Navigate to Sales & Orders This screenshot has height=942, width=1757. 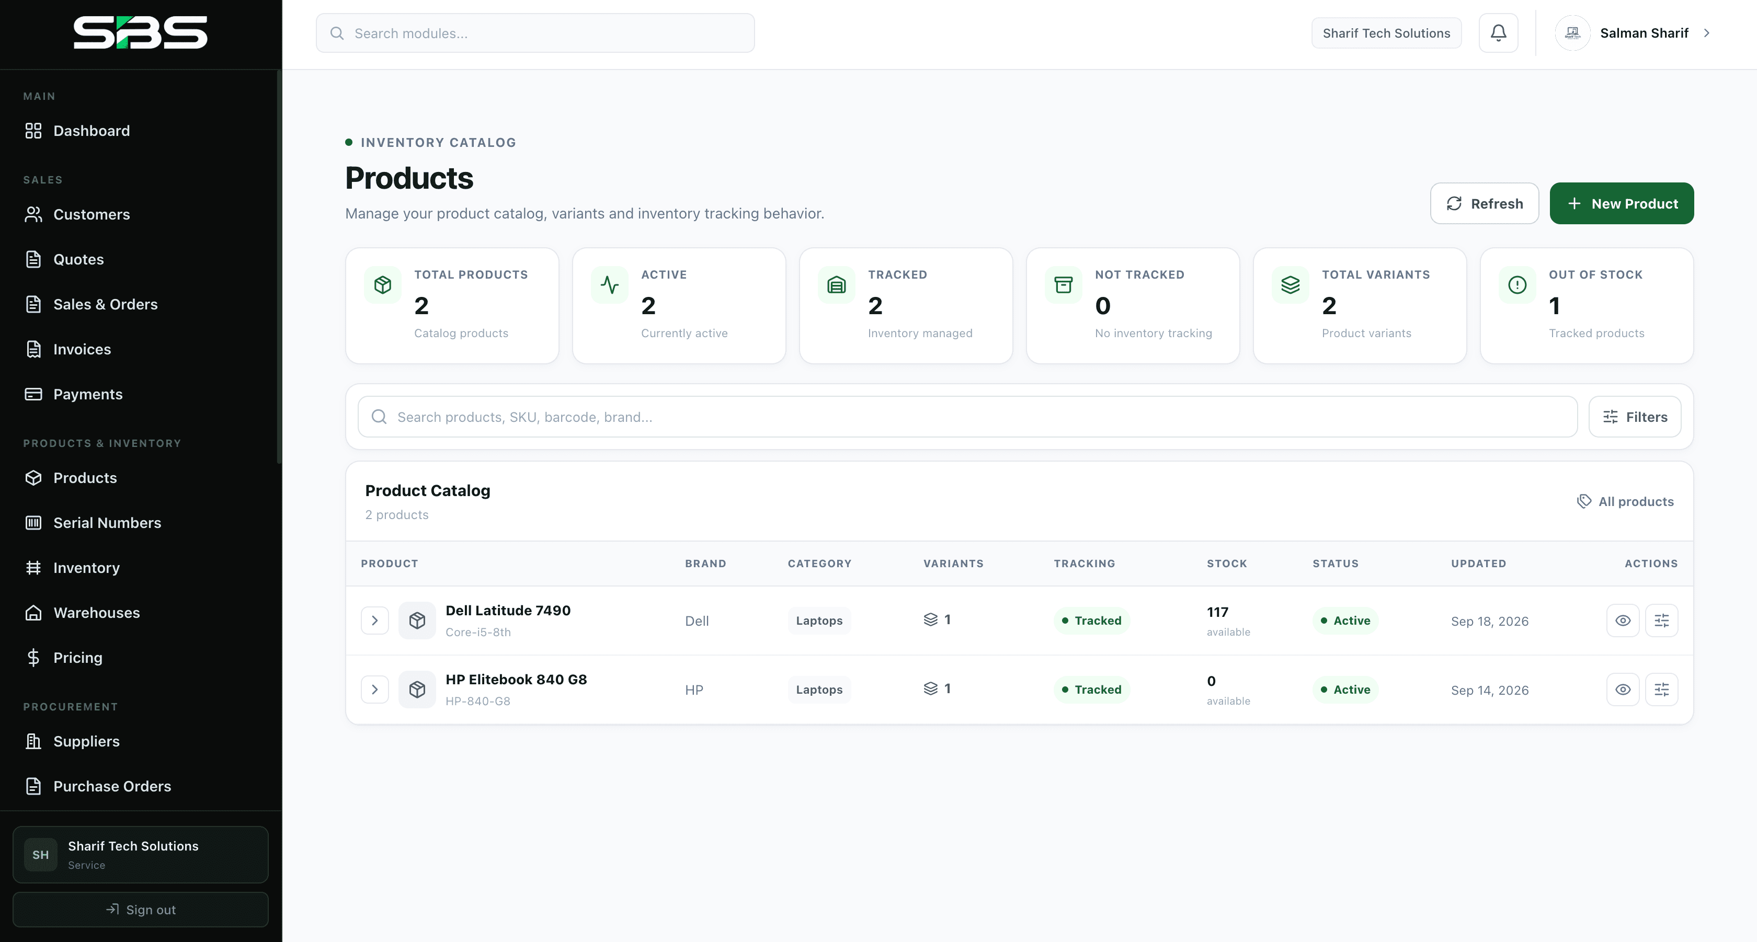pos(141,304)
